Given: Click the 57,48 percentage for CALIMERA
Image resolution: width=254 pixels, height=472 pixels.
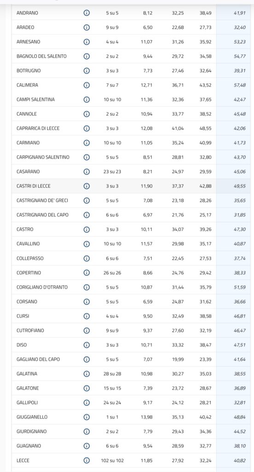Looking at the screenshot, I should tap(240, 85).
